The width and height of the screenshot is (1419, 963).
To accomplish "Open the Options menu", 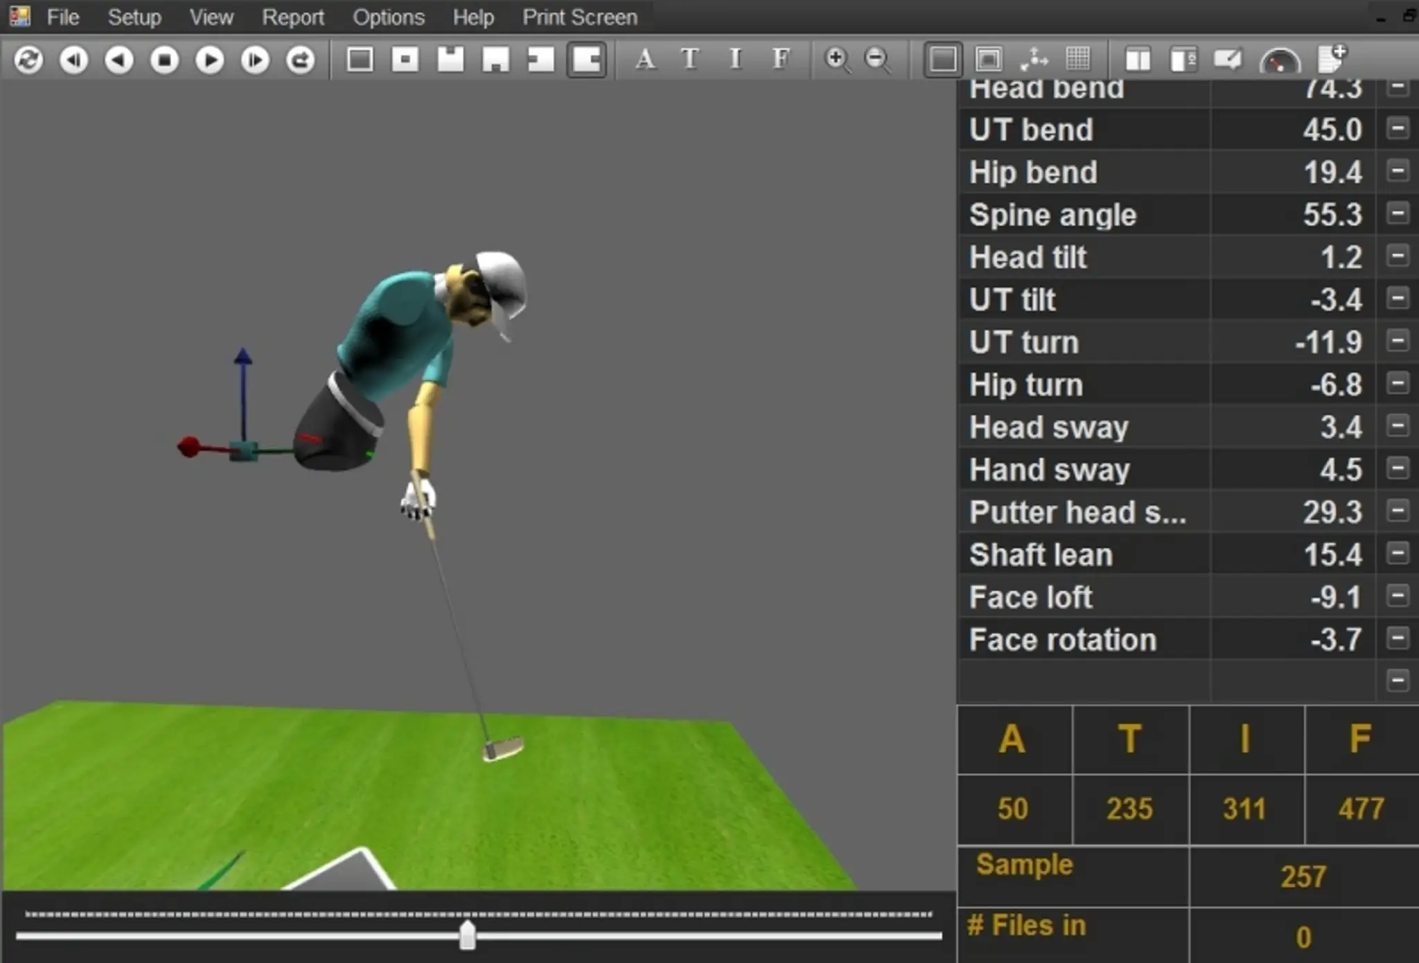I will (388, 17).
